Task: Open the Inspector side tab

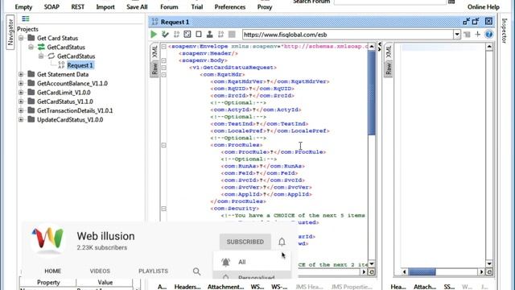Action: click(x=505, y=31)
